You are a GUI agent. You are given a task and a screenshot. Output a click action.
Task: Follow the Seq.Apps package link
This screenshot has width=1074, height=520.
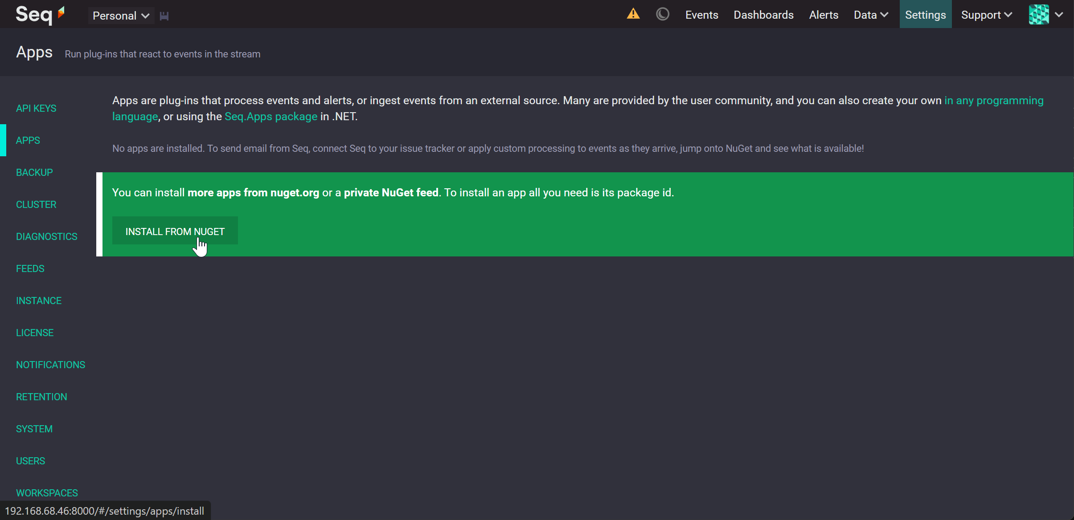click(271, 116)
